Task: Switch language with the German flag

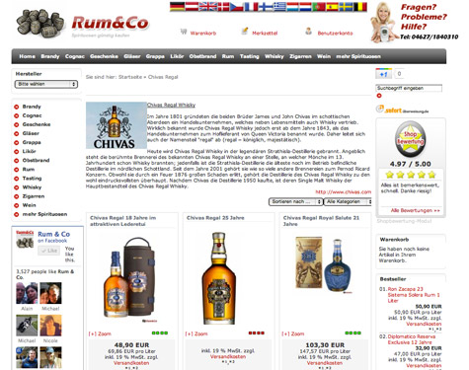Action: tap(177, 7)
